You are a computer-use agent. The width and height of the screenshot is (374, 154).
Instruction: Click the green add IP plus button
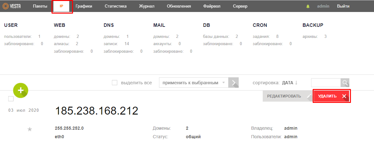[21, 91]
